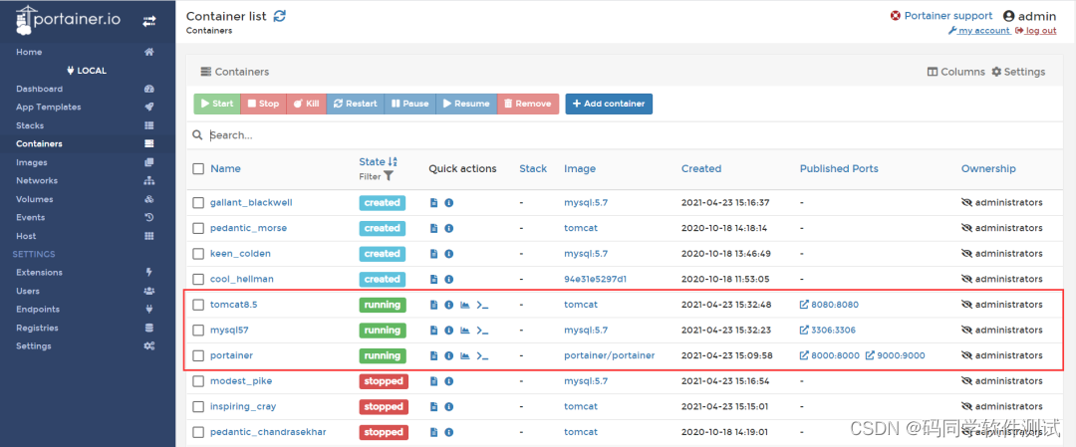Open inspect icon for tomcat8.5
1076x447 pixels.
(448, 305)
